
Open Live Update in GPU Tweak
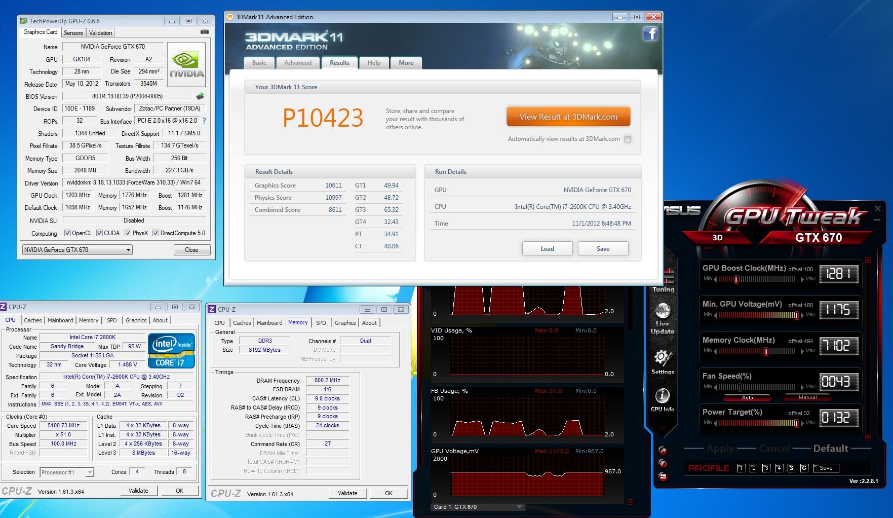[x=663, y=319]
